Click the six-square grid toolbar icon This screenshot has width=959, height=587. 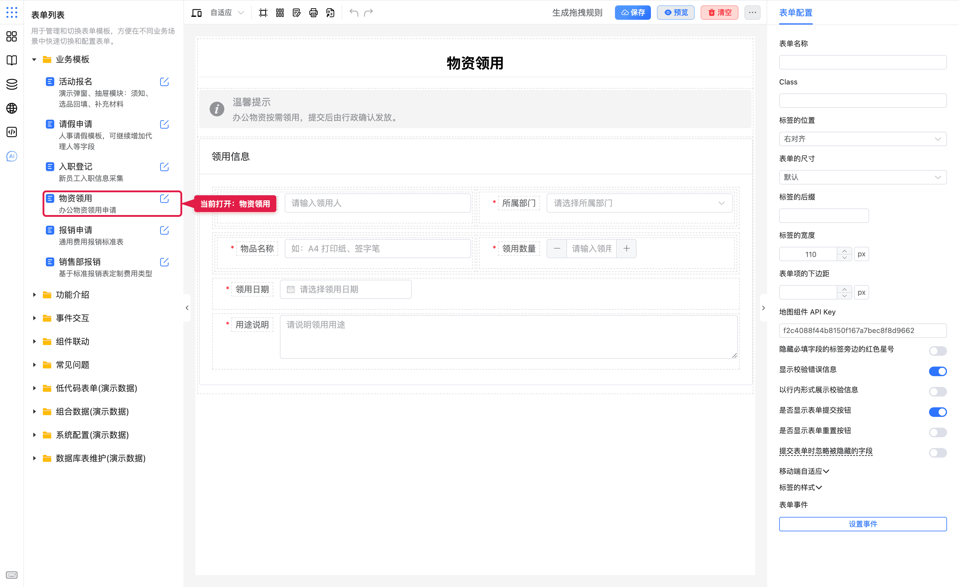click(280, 13)
